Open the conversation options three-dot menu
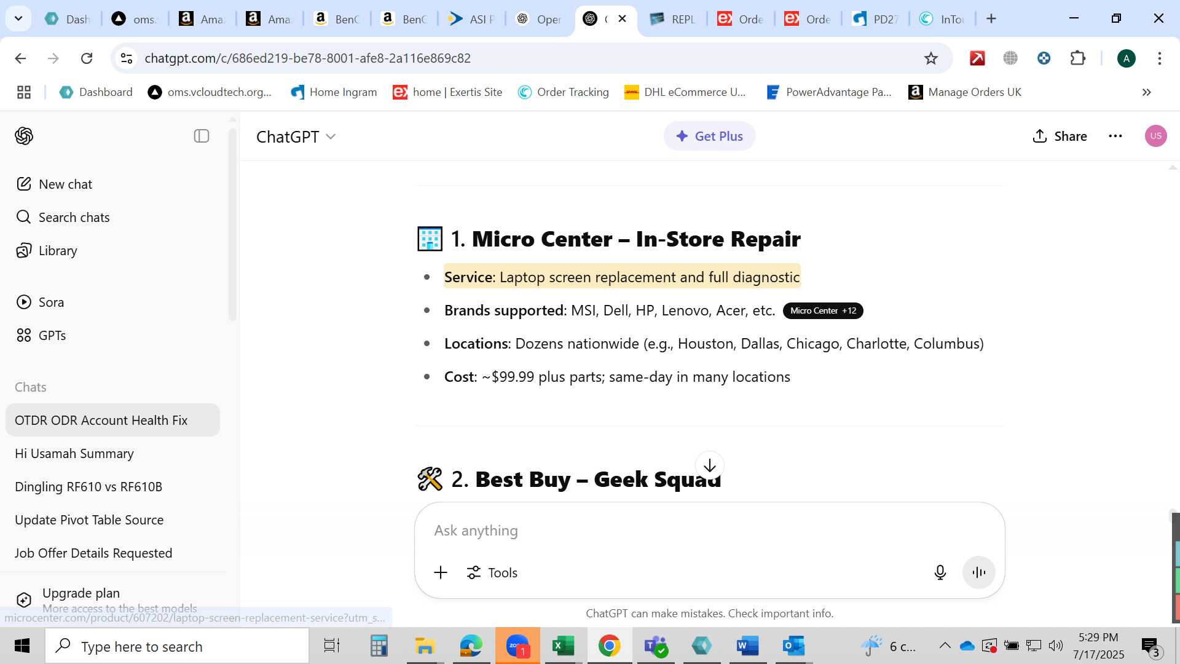 tap(1115, 136)
